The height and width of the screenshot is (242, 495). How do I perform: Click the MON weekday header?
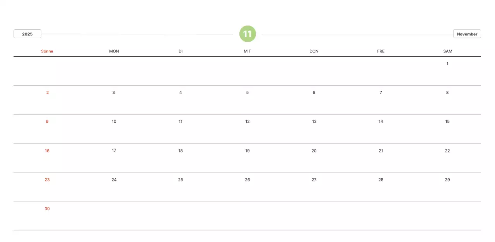114,51
